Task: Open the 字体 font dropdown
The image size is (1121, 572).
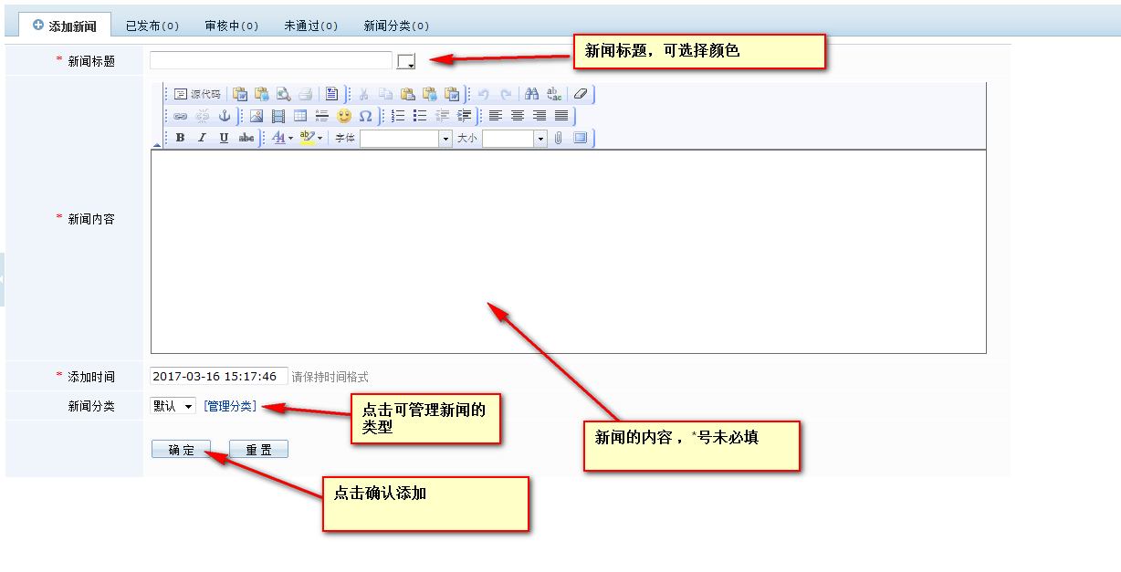Action: pos(445,139)
